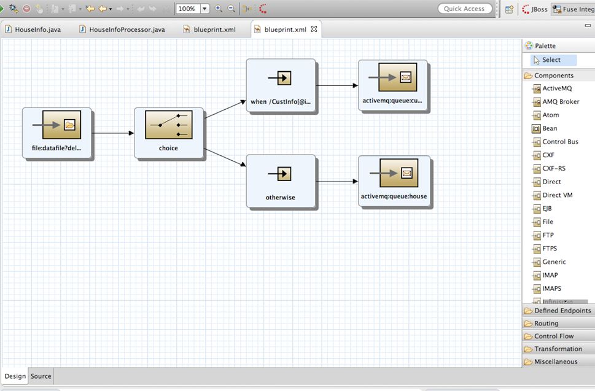595x391 pixels.
Task: Choose the FTP component in palette
Action: (x=548, y=235)
